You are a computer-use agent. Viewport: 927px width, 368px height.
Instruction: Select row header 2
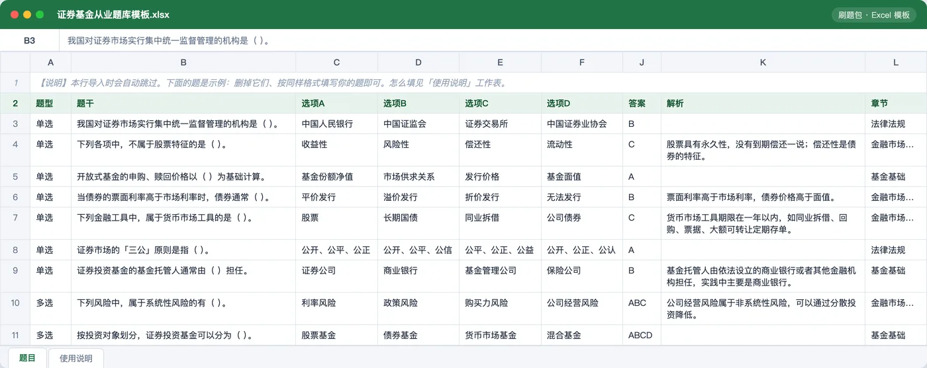[15, 103]
